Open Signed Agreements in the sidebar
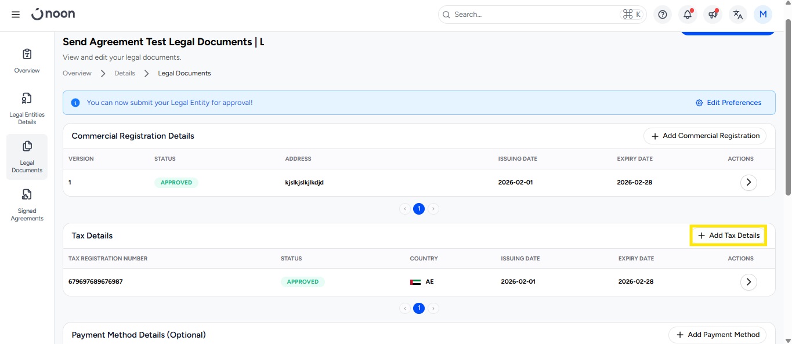Image resolution: width=792 pixels, height=344 pixels. [x=27, y=205]
